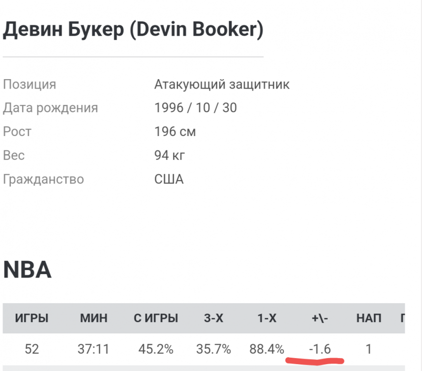This screenshot has width=422, height=371.
Task: Click the height value 196 см
Action: point(175,132)
